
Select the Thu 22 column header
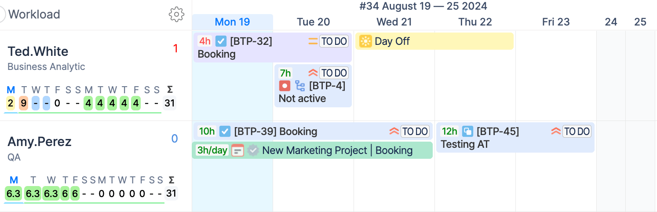click(475, 22)
